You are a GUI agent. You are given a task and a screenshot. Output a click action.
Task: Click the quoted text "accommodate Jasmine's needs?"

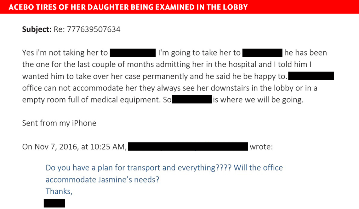[102, 179]
